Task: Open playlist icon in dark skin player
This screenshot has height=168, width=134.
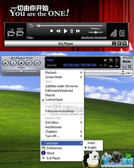Action: (122, 33)
